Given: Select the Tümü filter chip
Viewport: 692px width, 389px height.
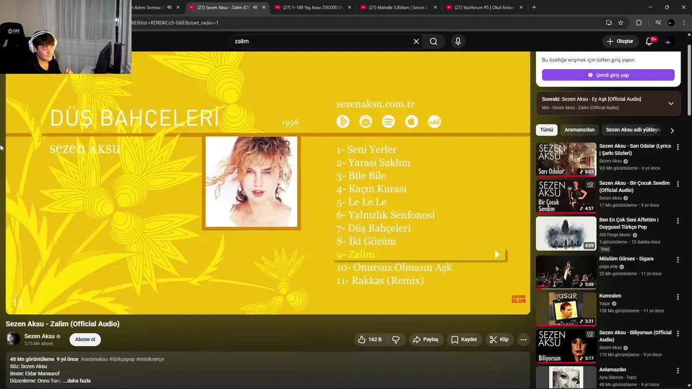Looking at the screenshot, I should (x=547, y=130).
